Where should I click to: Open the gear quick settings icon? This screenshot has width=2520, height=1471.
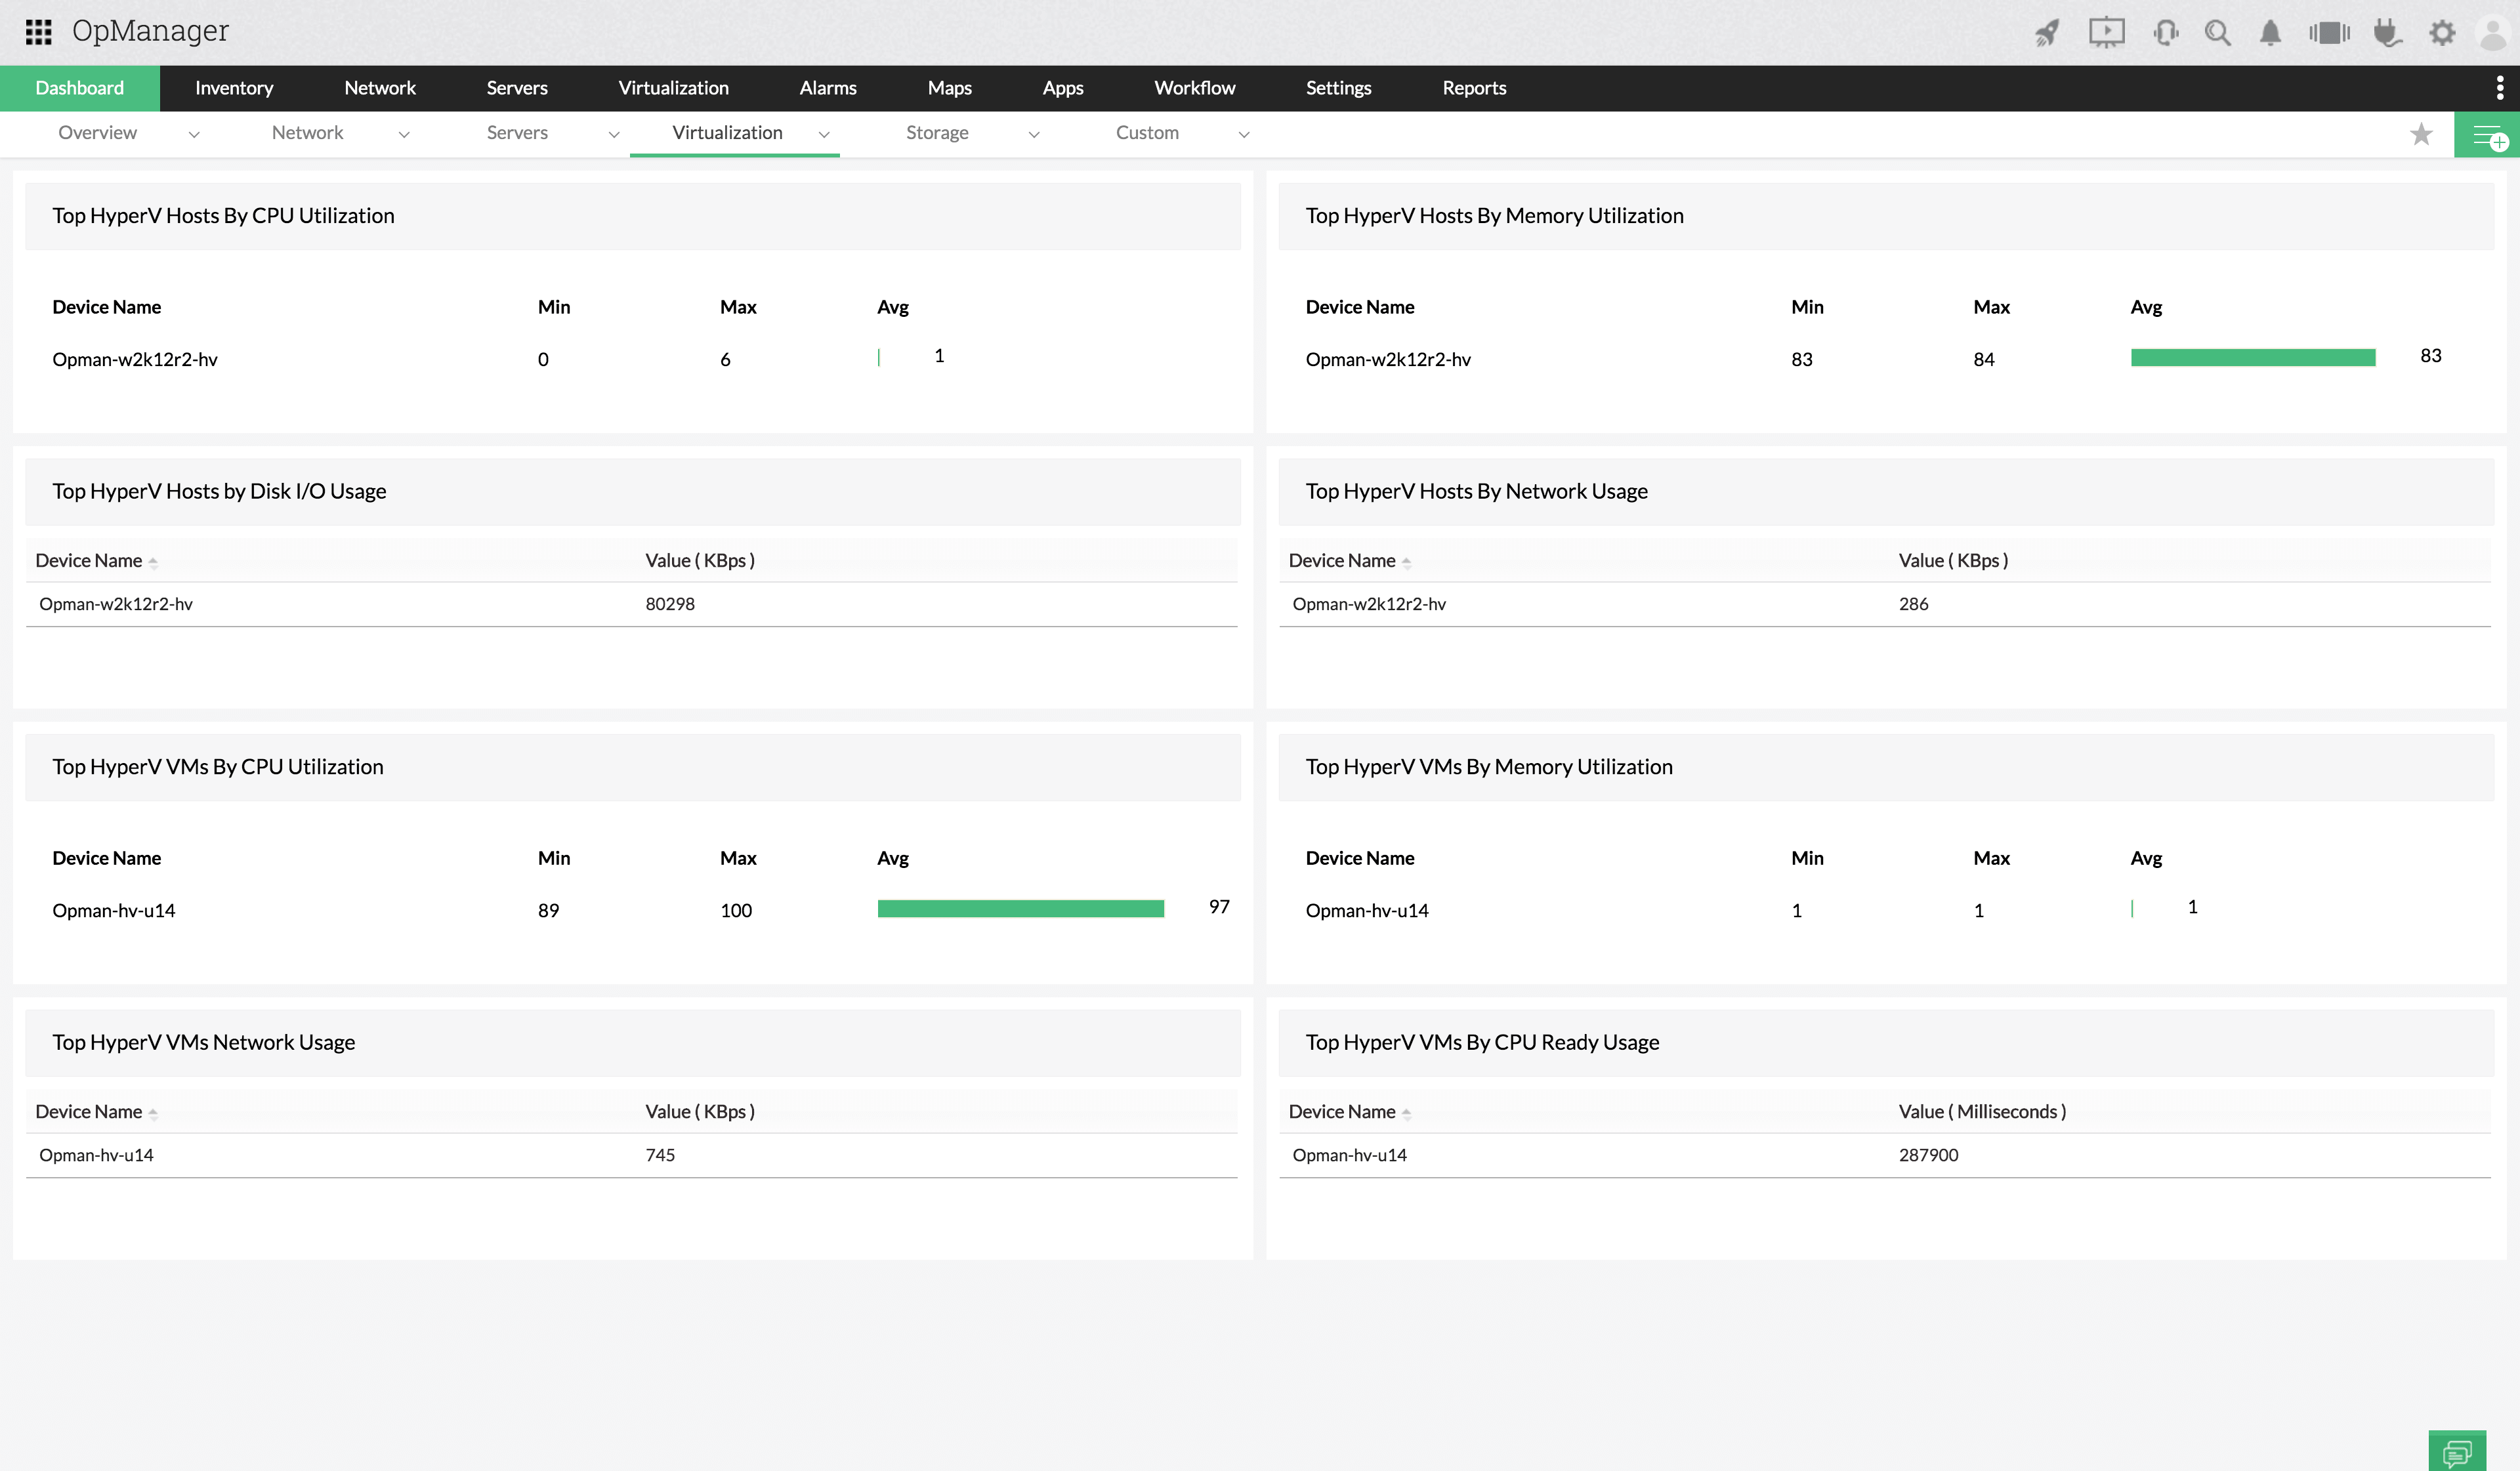click(x=2442, y=33)
